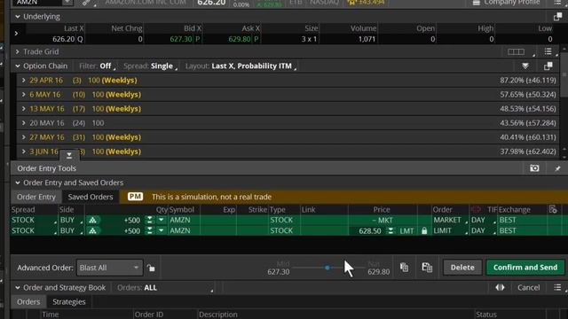Toggle the unlock icon next to Blast All
The width and height of the screenshot is (568, 319).
(151, 268)
